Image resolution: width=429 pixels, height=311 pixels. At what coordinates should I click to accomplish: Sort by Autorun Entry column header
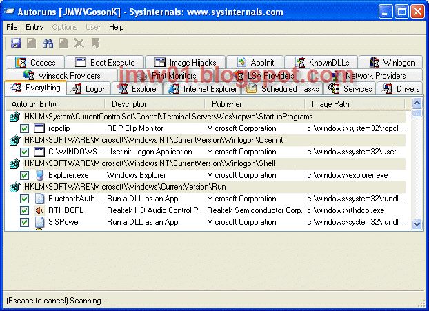(54, 104)
